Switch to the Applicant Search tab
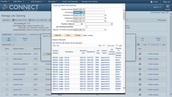This screenshot has width=172, height=97. coord(20,34)
